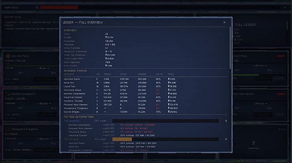Image resolution: width=292 pixels, height=163 pixels.
Task: Click the orange second faction satisfaction bar
Action: [x=165, y=139]
